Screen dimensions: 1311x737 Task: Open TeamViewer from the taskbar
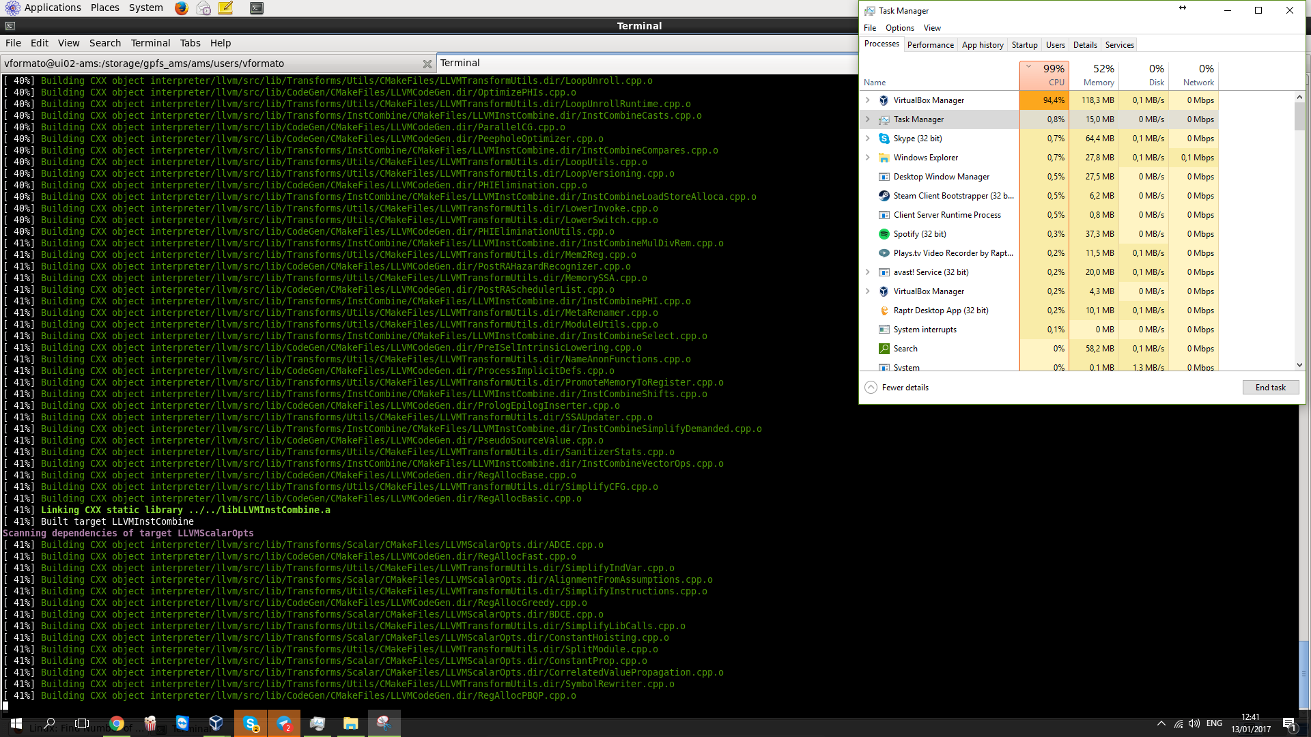pyautogui.click(x=182, y=723)
